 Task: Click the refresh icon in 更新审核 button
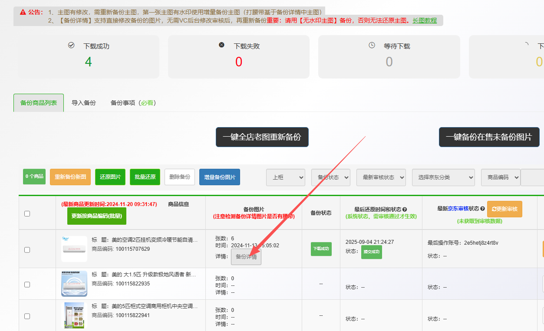click(x=494, y=209)
